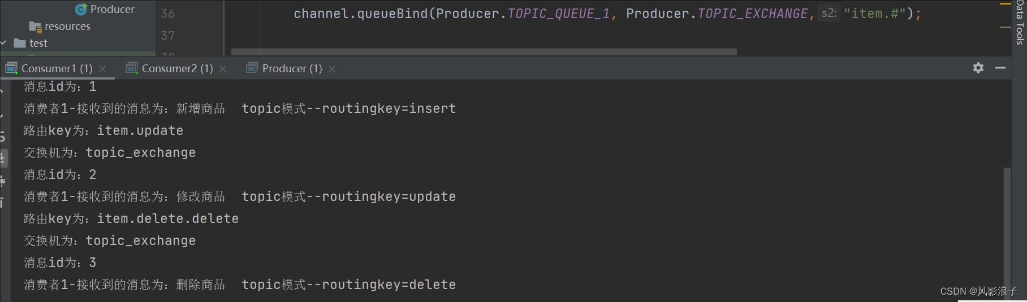Open the run console settings gear
This screenshot has width=1027, height=302.
(978, 68)
